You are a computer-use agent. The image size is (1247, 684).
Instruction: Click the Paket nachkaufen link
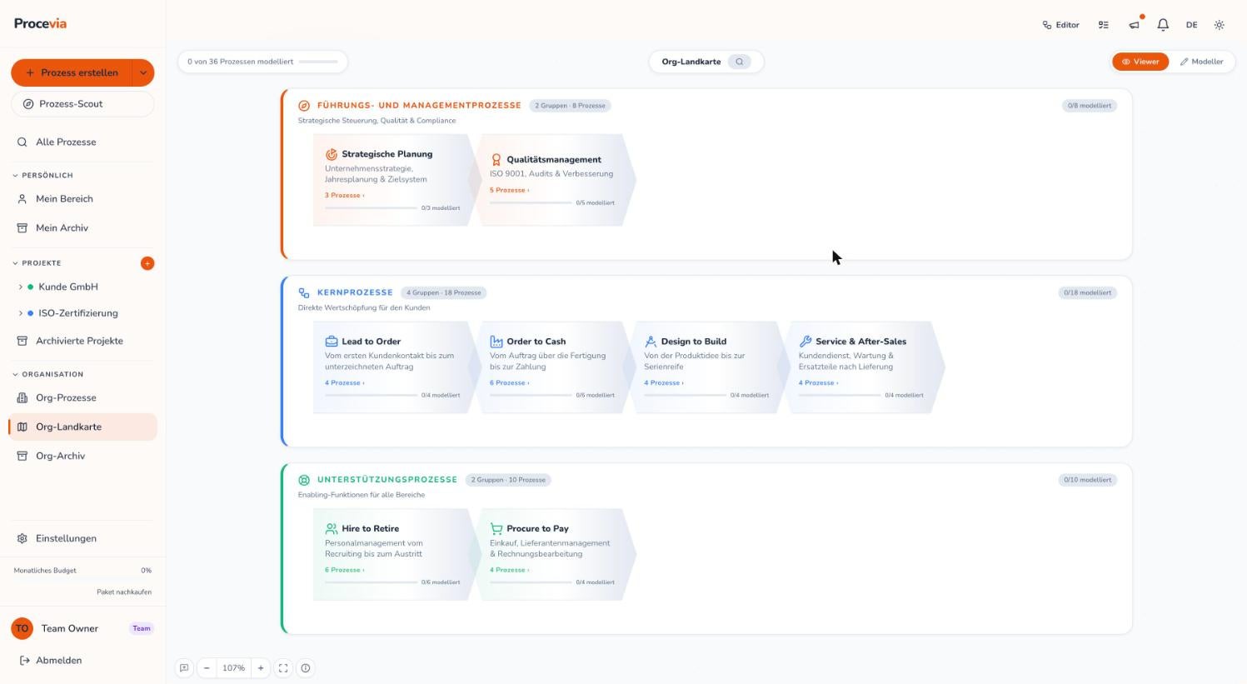pyautogui.click(x=124, y=592)
